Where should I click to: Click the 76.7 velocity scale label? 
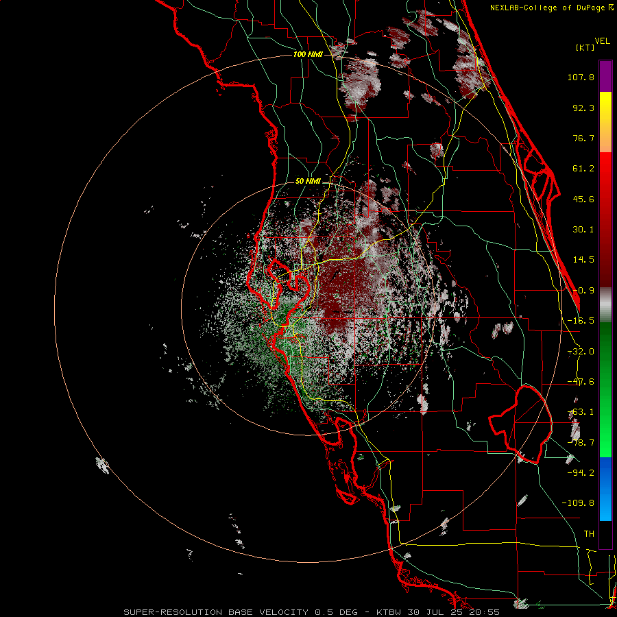click(x=583, y=138)
